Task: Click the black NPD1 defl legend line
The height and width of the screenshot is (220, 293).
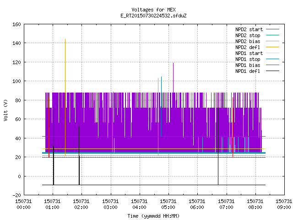Action: [273, 71]
